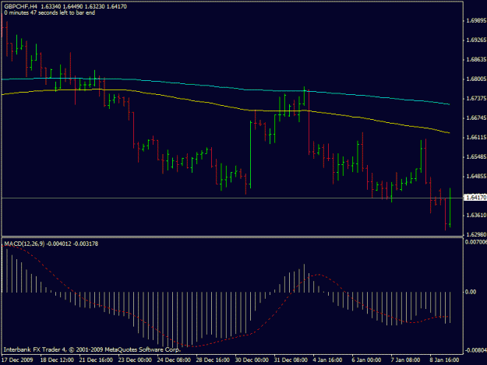Image resolution: width=487 pixels, height=365 pixels.
Task: Click the 6 Jan 00:00 time axis label
Action: coord(367,360)
